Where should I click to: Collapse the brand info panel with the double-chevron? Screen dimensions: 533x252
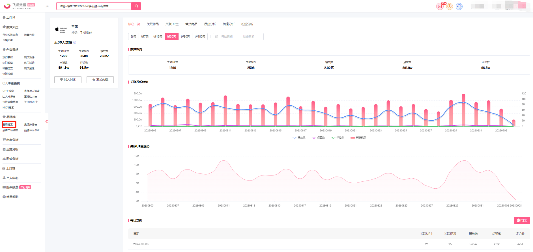(47, 121)
